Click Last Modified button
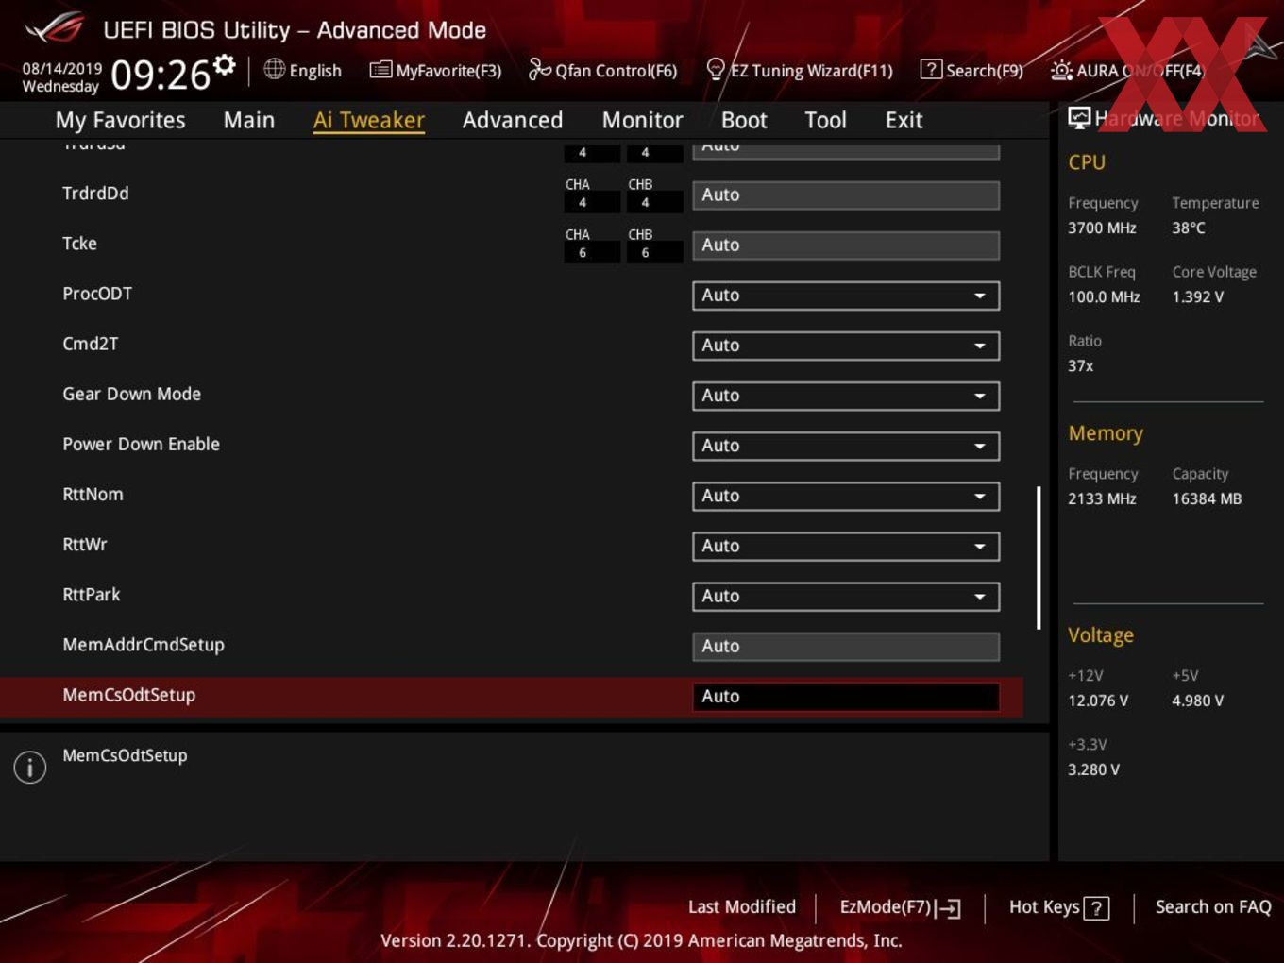The height and width of the screenshot is (963, 1284). [x=742, y=907]
